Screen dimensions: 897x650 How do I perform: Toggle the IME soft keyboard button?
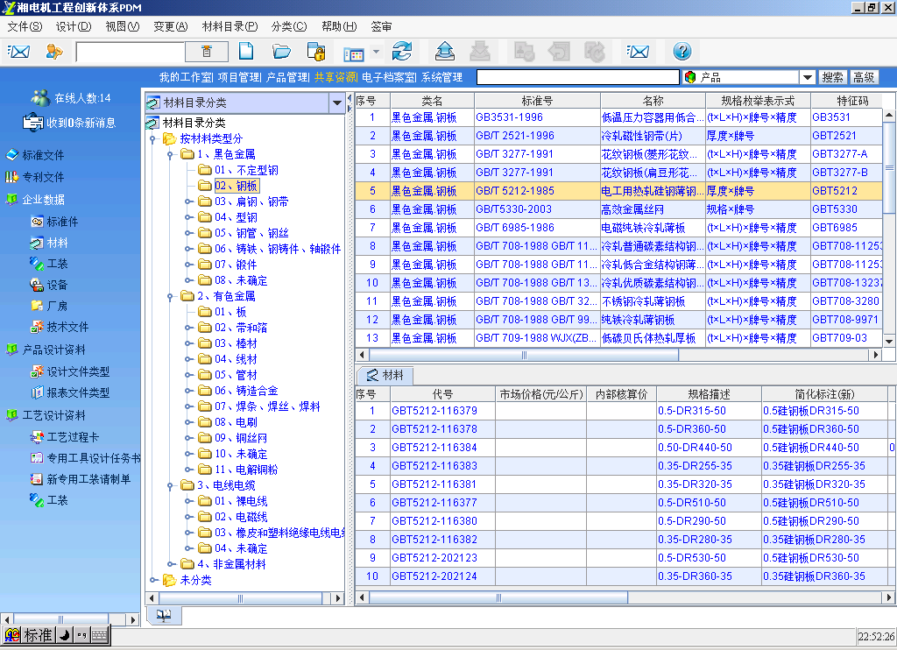click(x=99, y=636)
